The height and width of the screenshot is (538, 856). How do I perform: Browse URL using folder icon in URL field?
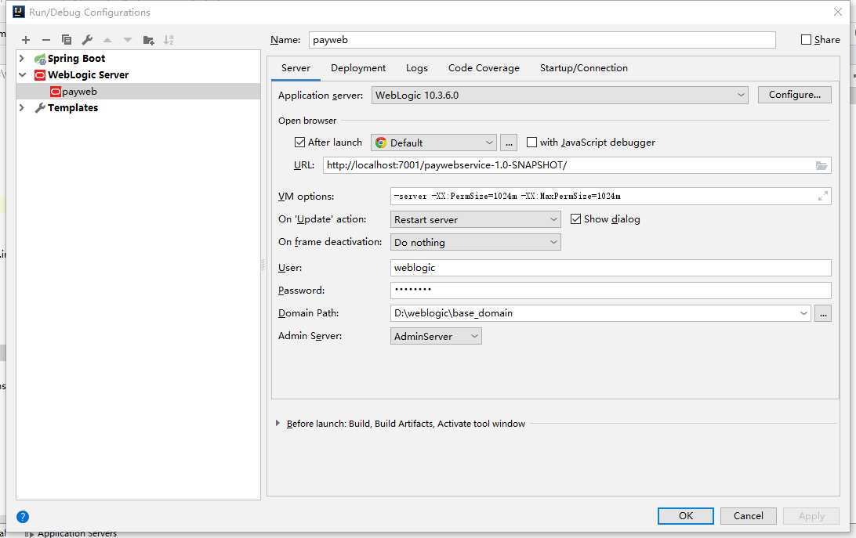821,165
